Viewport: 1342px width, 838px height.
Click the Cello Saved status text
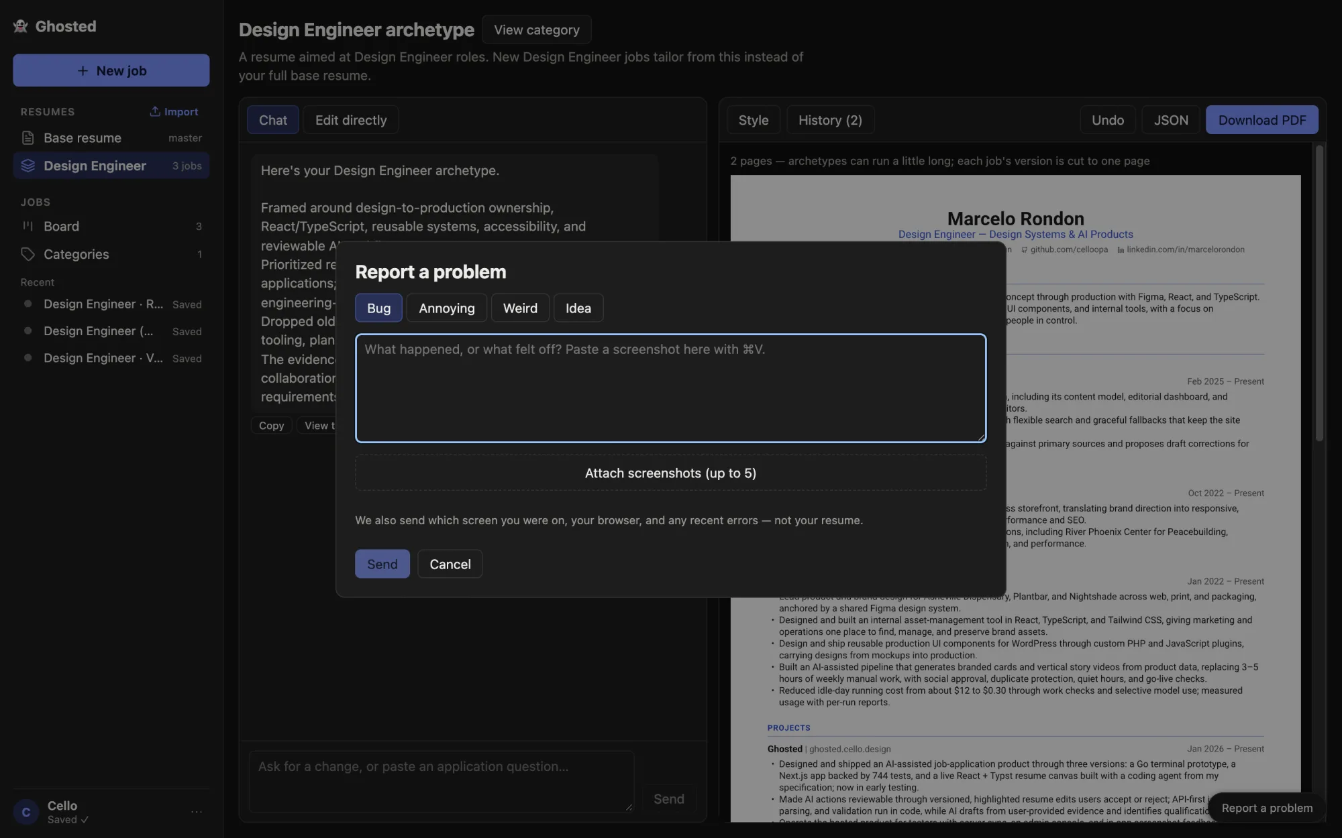[x=68, y=820]
